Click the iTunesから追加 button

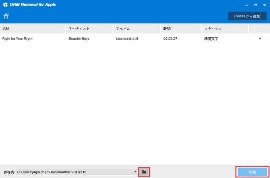tap(247, 16)
